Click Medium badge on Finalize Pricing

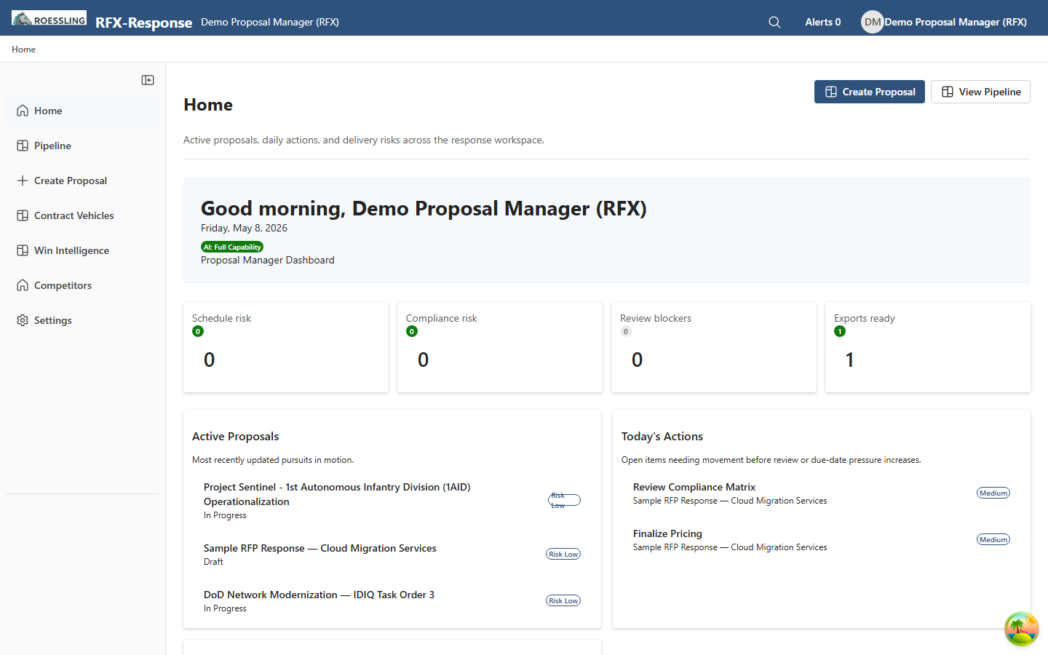[x=993, y=539]
